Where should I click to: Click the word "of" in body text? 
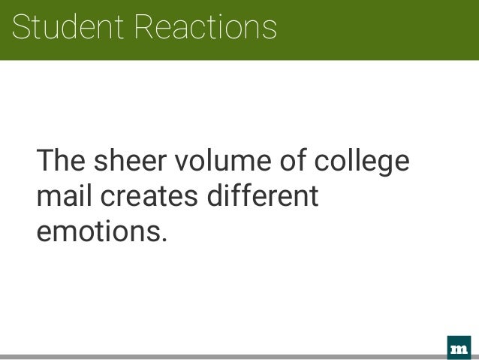tap(293, 160)
